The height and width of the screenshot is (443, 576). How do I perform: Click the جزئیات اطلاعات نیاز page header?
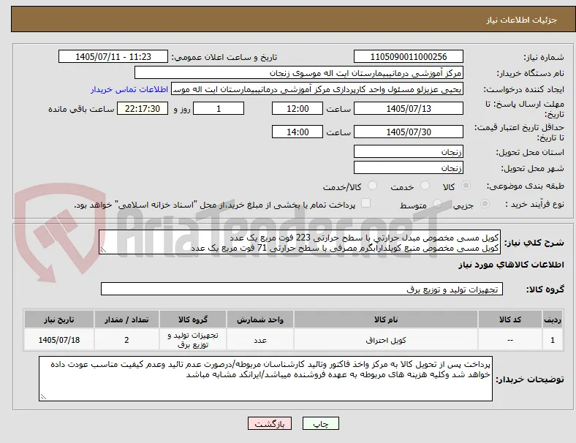pyautogui.click(x=522, y=20)
